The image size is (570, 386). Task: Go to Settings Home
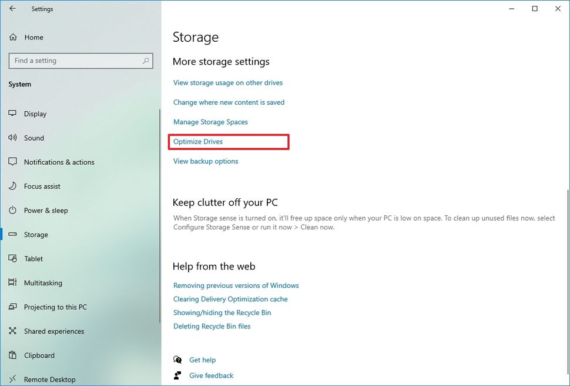(x=34, y=37)
